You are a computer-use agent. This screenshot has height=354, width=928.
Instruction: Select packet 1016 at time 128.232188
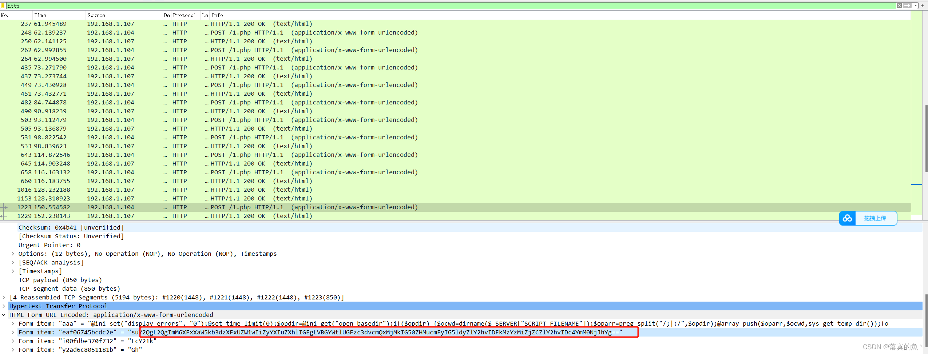point(455,190)
